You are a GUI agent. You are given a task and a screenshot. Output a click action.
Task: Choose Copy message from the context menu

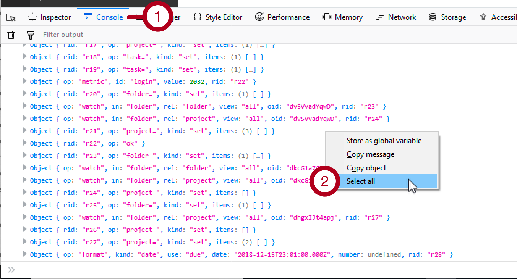370,154
